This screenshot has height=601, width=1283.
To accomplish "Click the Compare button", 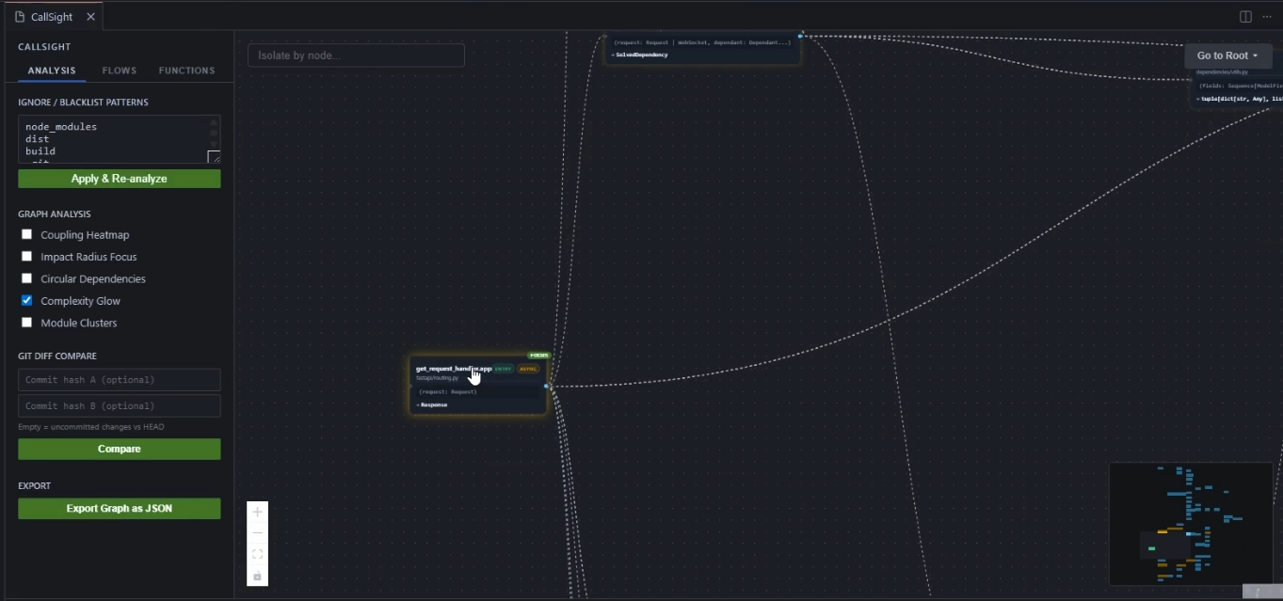I will click(120, 449).
